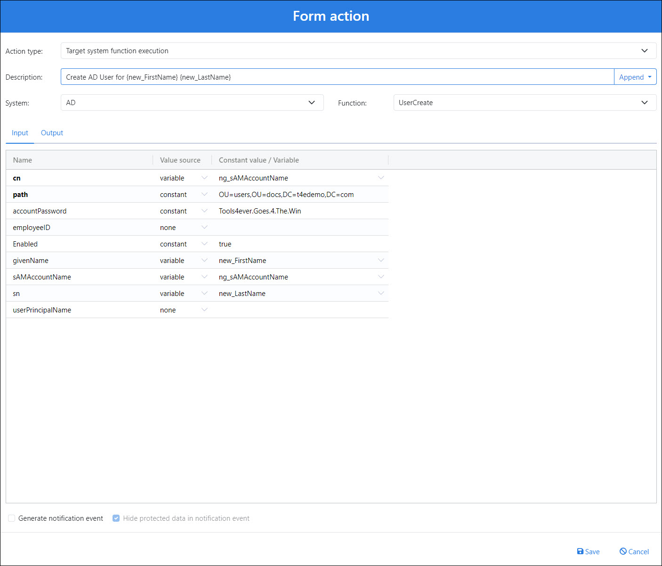Open variable chevron for givenName new_FirstName
The height and width of the screenshot is (566, 662).
(381, 260)
